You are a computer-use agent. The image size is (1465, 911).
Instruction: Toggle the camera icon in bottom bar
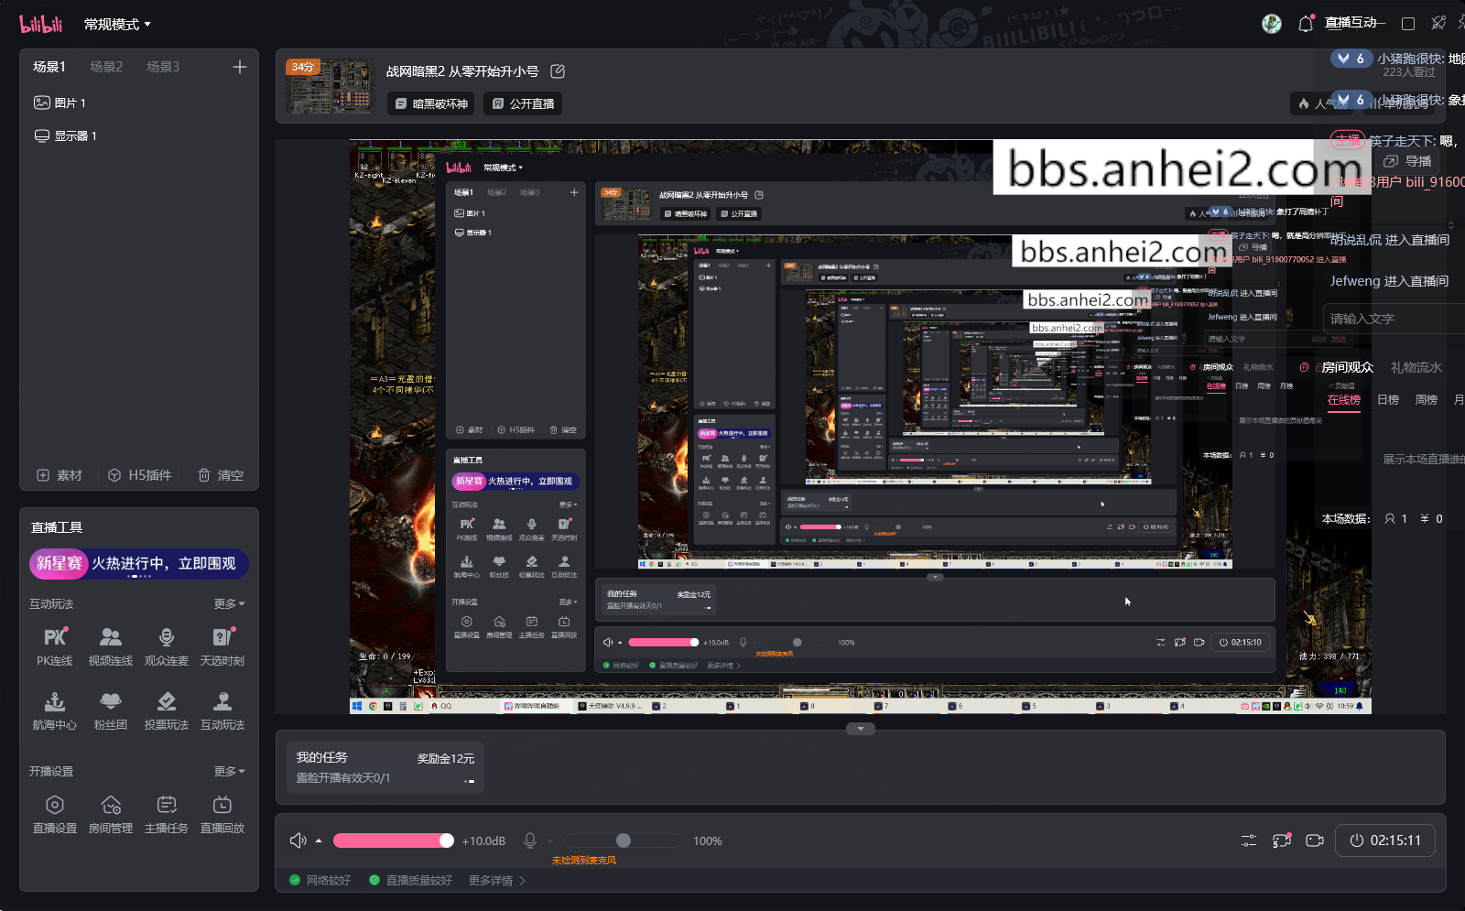coord(1315,841)
